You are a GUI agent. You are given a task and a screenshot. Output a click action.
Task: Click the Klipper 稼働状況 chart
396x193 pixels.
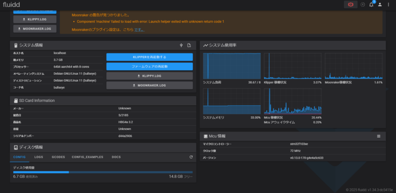pyautogui.click(x=293, y=66)
